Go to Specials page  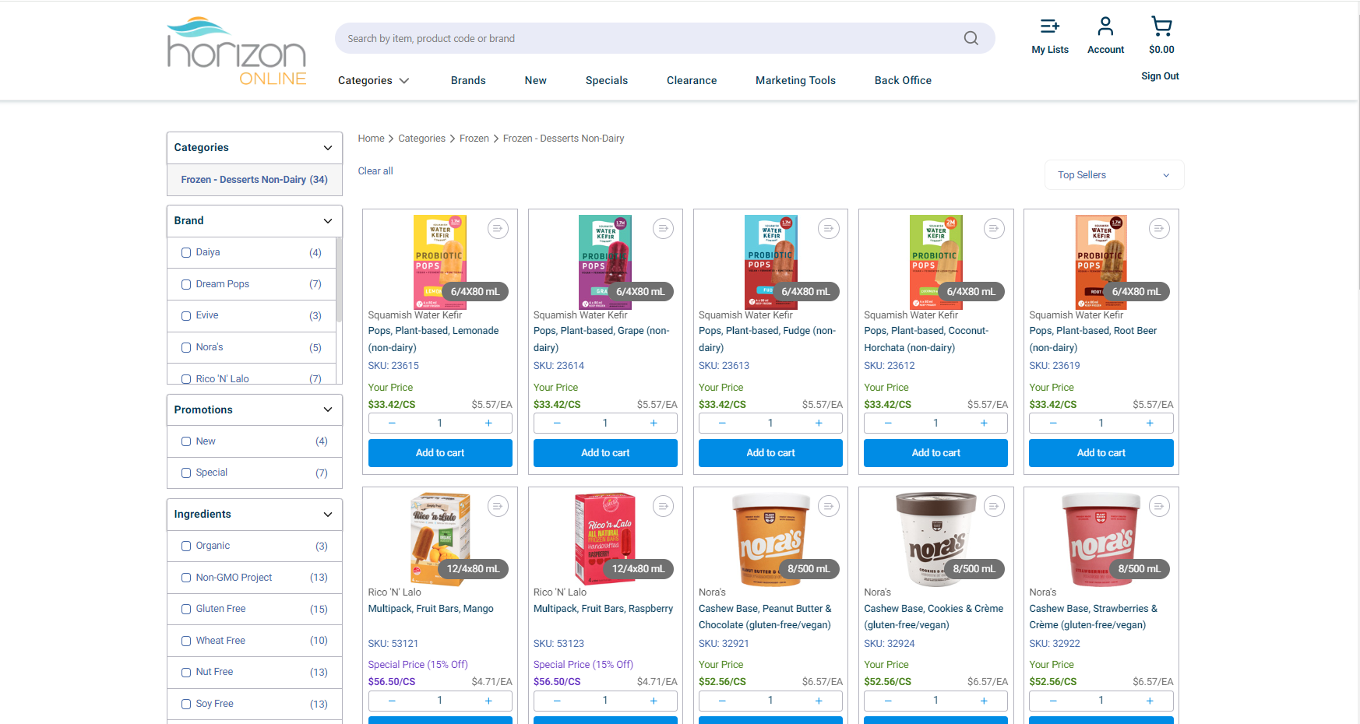coord(606,80)
